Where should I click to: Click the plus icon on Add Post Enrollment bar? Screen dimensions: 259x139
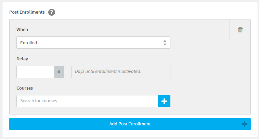click(245, 124)
